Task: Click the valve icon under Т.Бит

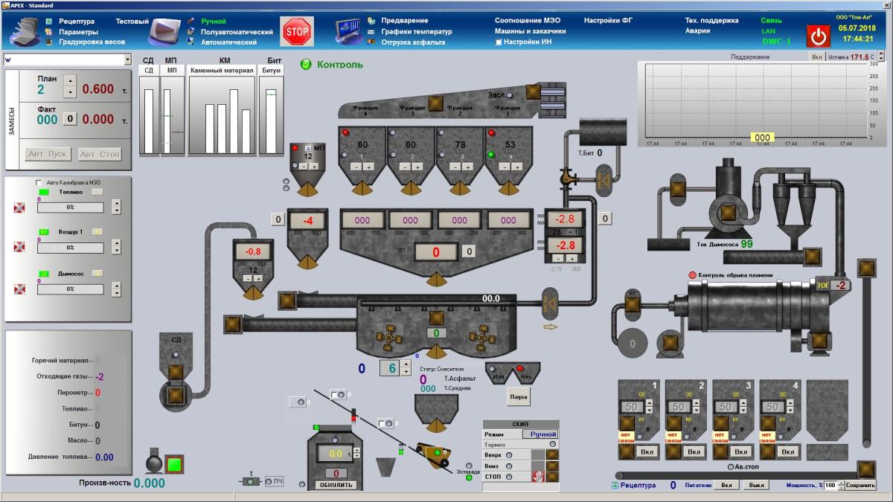Action: click(x=568, y=178)
